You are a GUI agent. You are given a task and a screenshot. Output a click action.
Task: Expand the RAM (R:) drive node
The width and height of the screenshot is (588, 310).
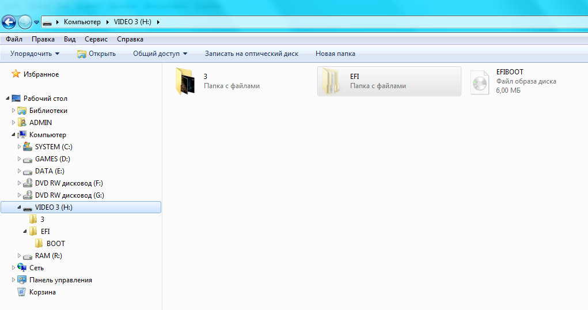19,256
